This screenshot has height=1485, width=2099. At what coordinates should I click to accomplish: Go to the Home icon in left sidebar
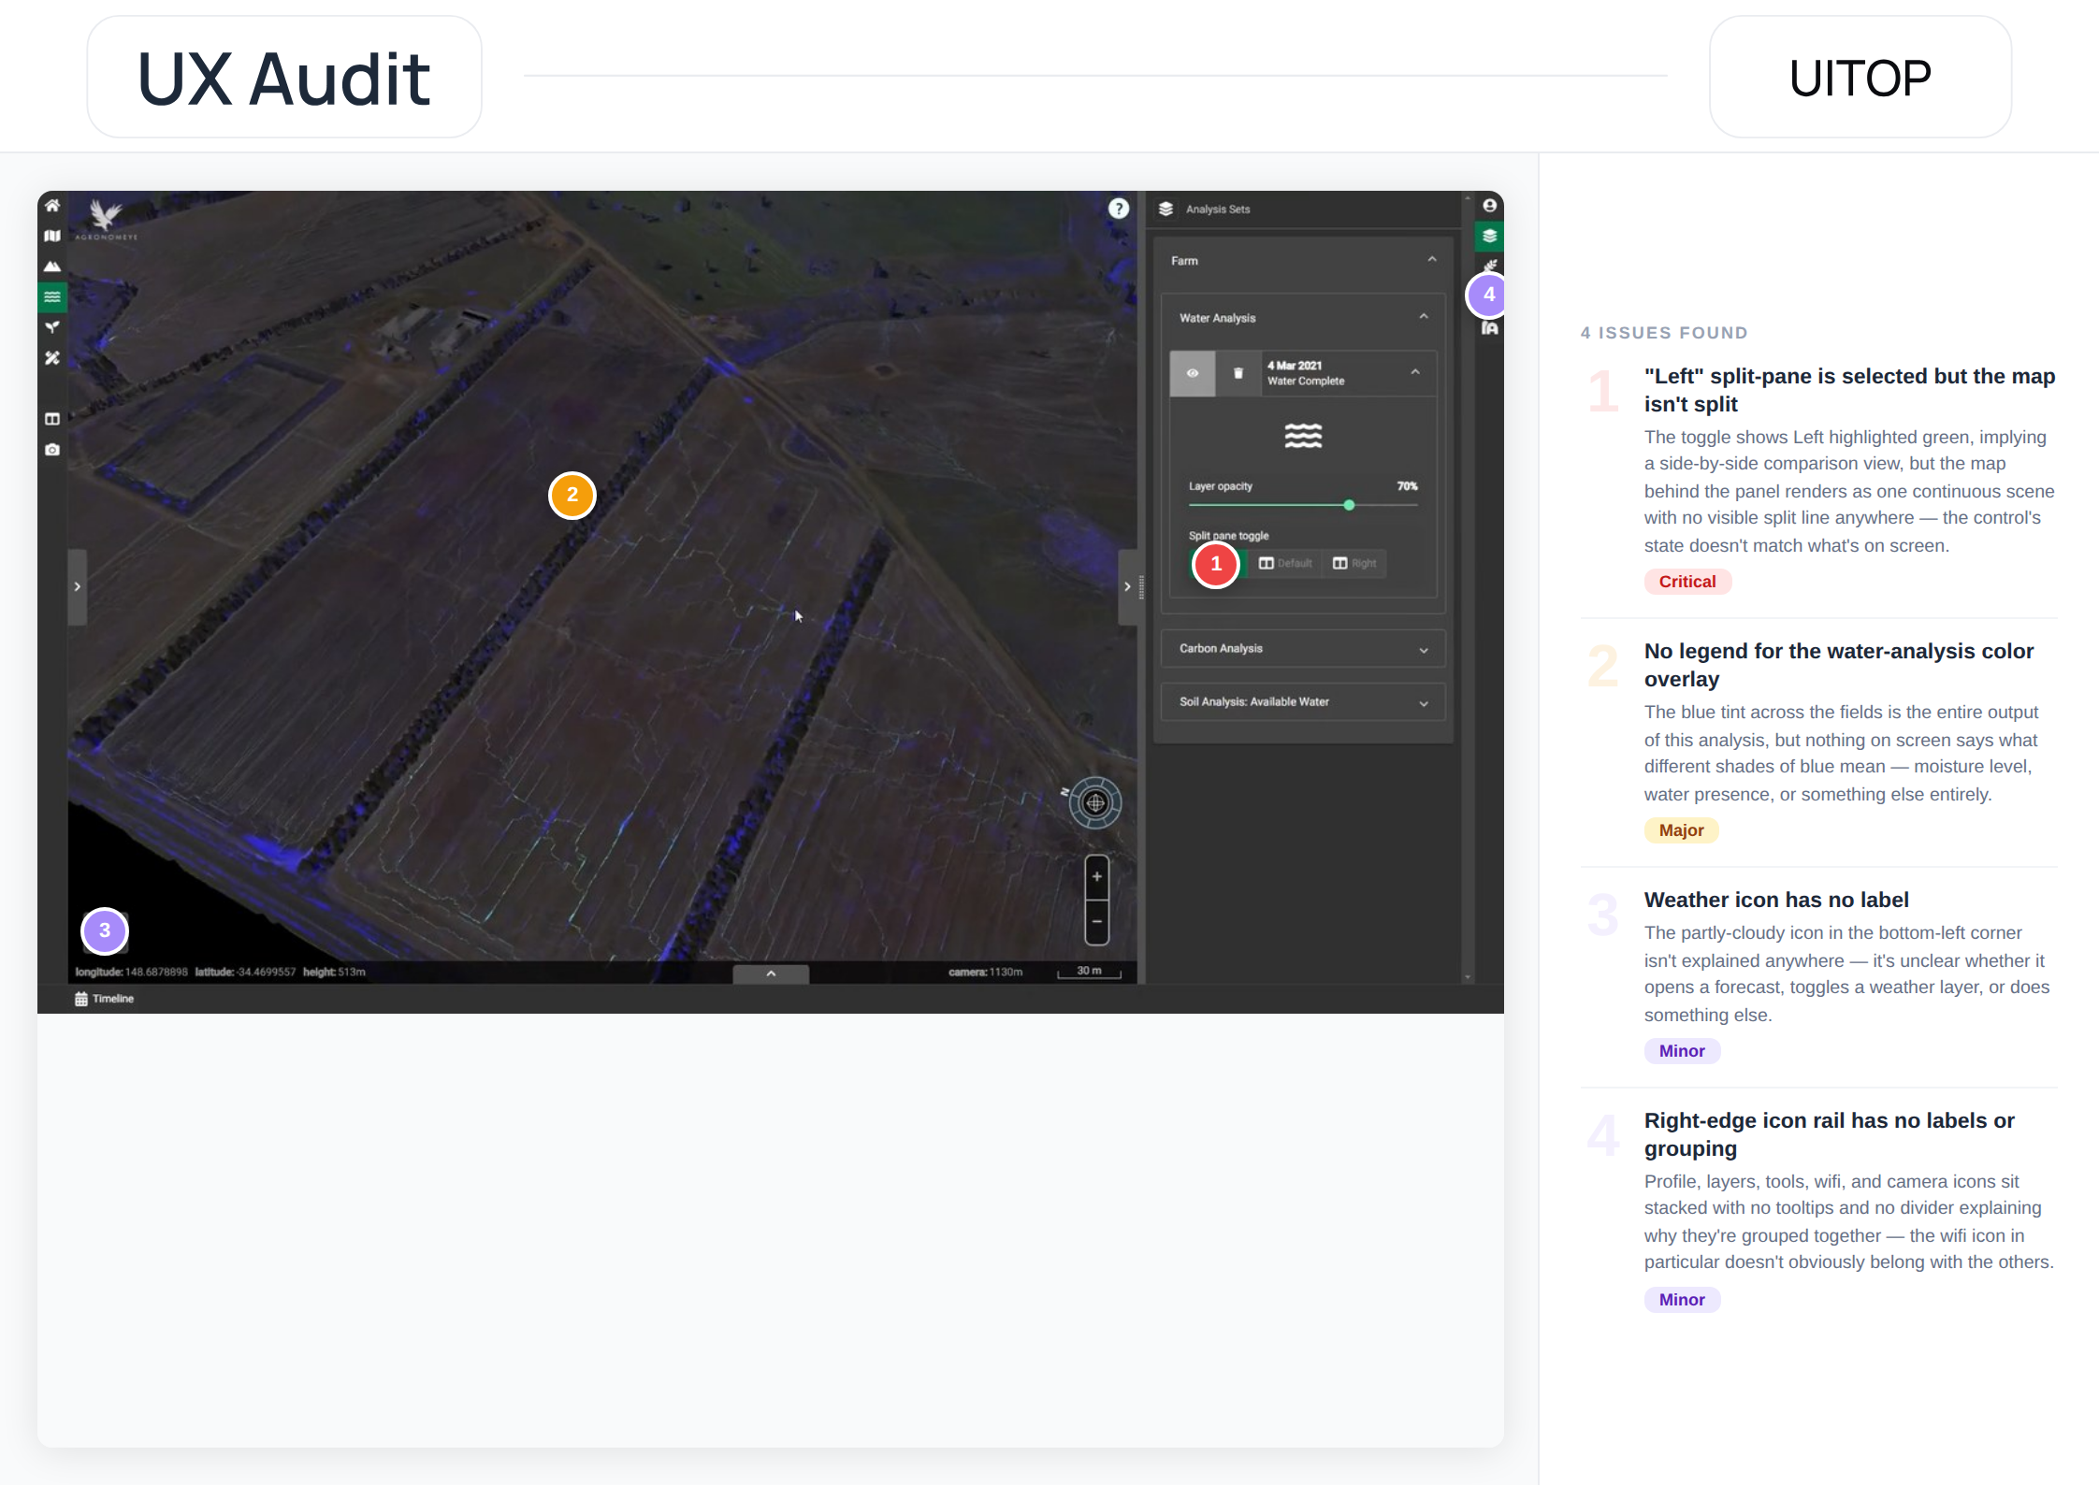click(x=52, y=206)
